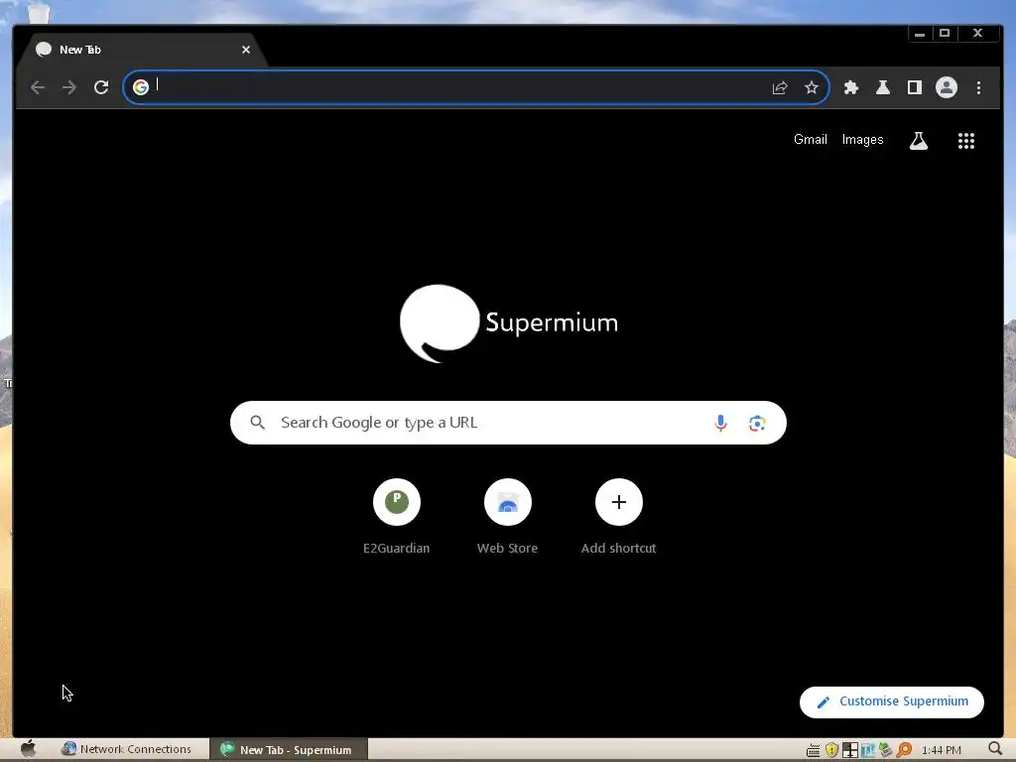This screenshot has width=1016, height=762.
Task: Toggle the side panel button
Action: tap(914, 87)
